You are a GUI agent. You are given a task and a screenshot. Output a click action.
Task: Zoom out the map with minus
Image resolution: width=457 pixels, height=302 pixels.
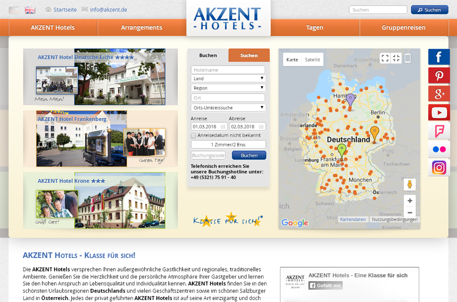(x=409, y=213)
